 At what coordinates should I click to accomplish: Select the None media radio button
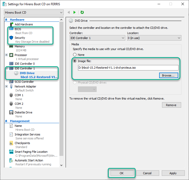[75, 55]
